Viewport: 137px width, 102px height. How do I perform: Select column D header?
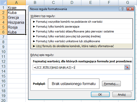(72, 3)
